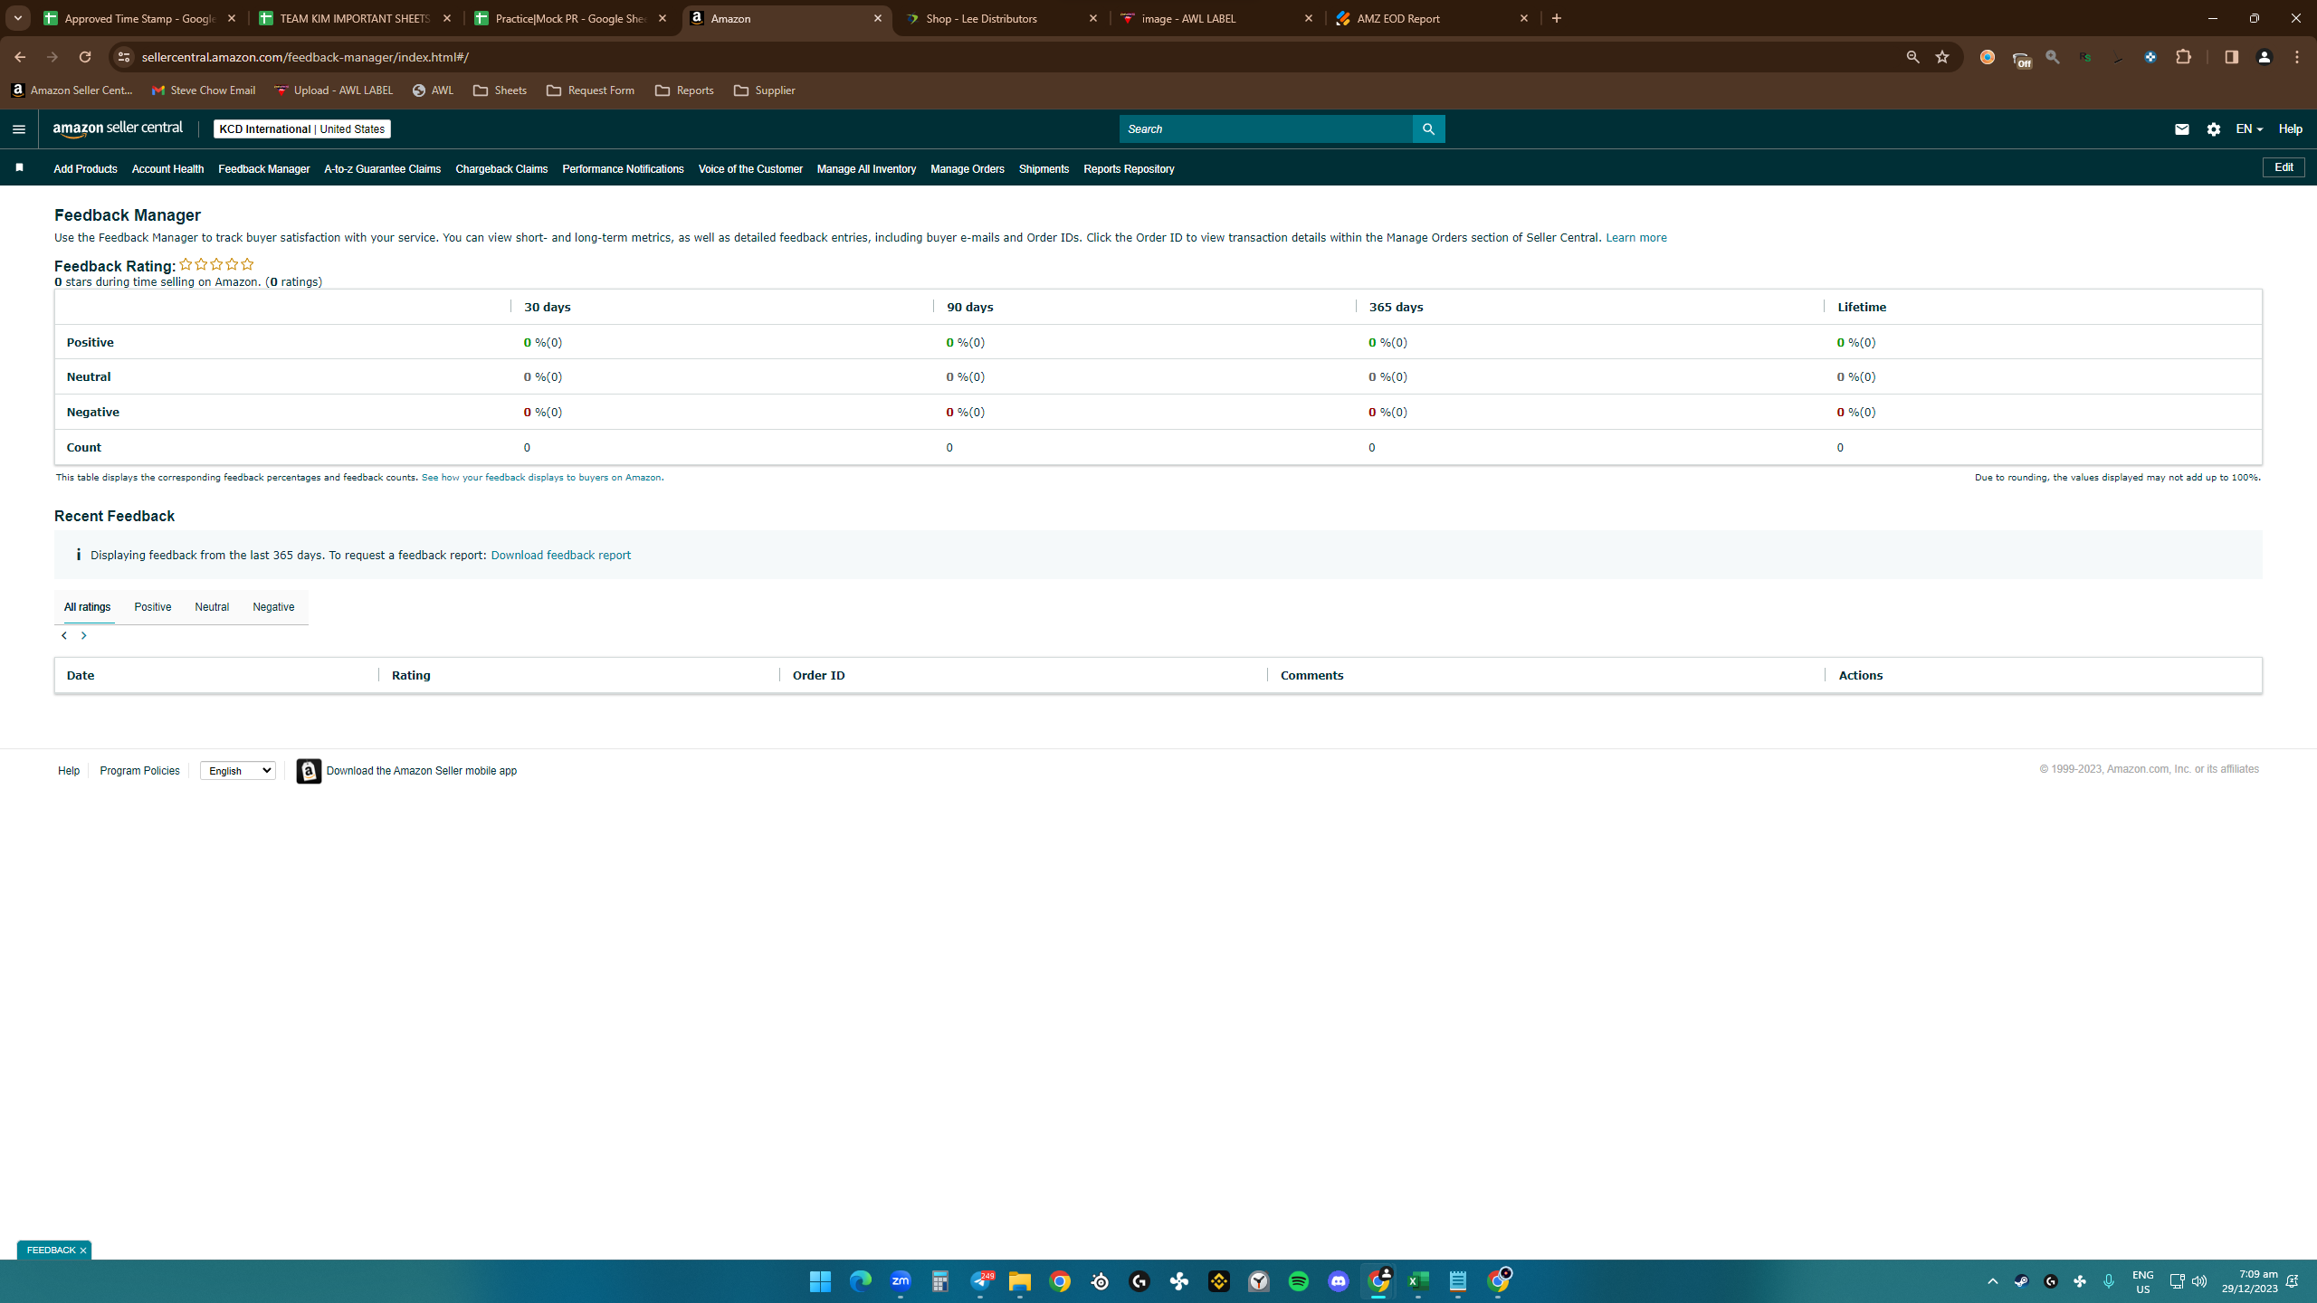Go to next feedback page arrow

click(x=83, y=636)
